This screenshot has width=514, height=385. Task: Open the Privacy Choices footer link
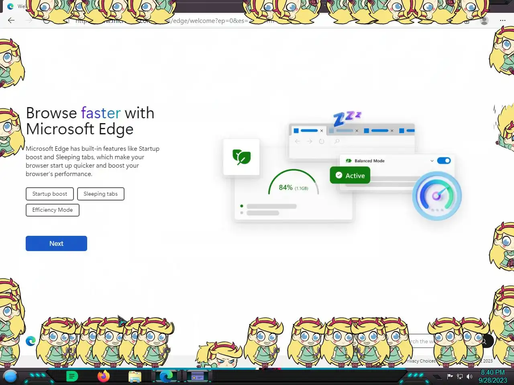(420, 361)
